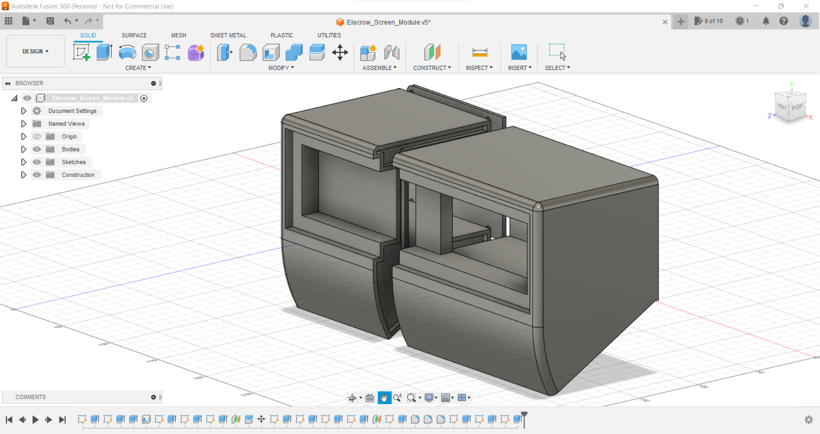Show the hidden Origin folder
Image resolution: width=820 pixels, height=434 pixels.
37,136
